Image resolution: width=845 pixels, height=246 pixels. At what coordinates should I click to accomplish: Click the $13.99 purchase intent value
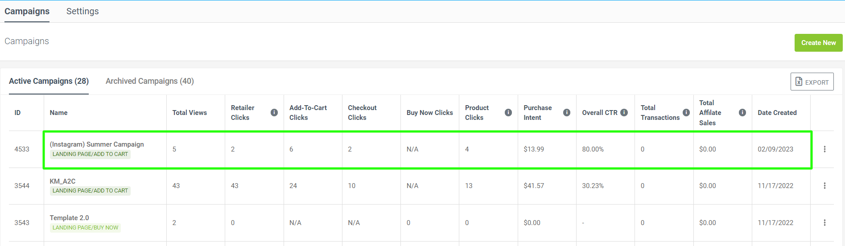click(534, 149)
